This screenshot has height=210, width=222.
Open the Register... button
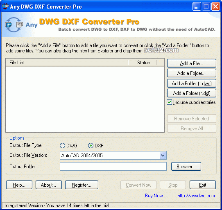click(x=82, y=185)
